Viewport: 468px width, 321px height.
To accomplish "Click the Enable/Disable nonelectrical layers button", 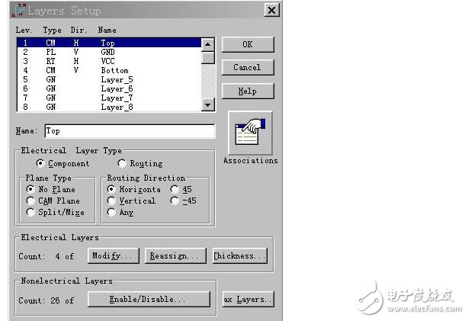I will click(x=149, y=300).
